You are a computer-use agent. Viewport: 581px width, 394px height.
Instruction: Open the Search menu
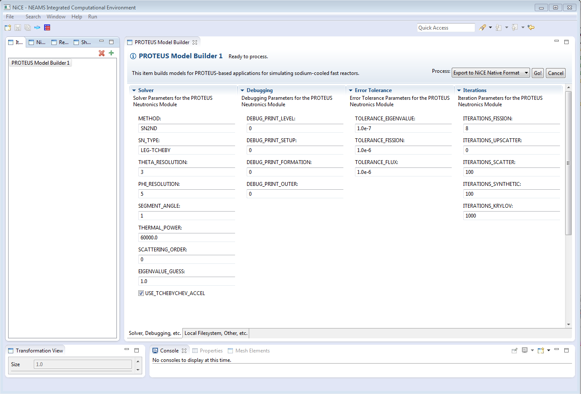tap(33, 17)
